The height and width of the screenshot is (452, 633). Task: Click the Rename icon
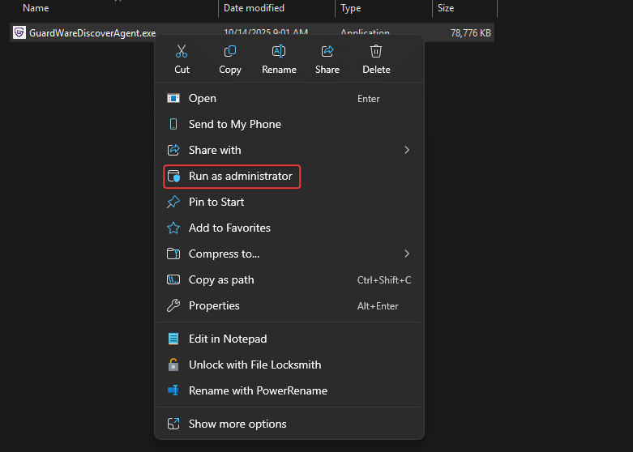tap(279, 52)
